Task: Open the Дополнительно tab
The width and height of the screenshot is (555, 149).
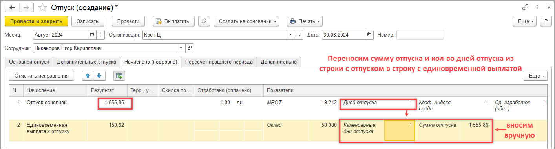Action: pos(279,62)
